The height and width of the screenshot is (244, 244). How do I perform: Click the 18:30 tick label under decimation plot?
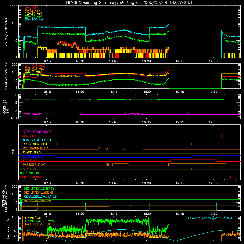coord(80,214)
